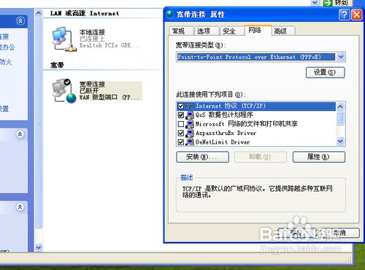
Task: Click the AspassthruEx Driver item icon
Action: tap(190, 133)
